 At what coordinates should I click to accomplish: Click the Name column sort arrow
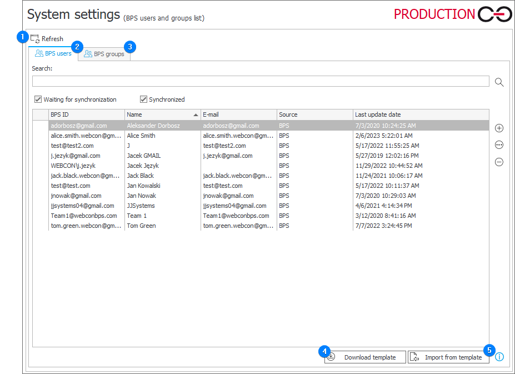(x=196, y=114)
